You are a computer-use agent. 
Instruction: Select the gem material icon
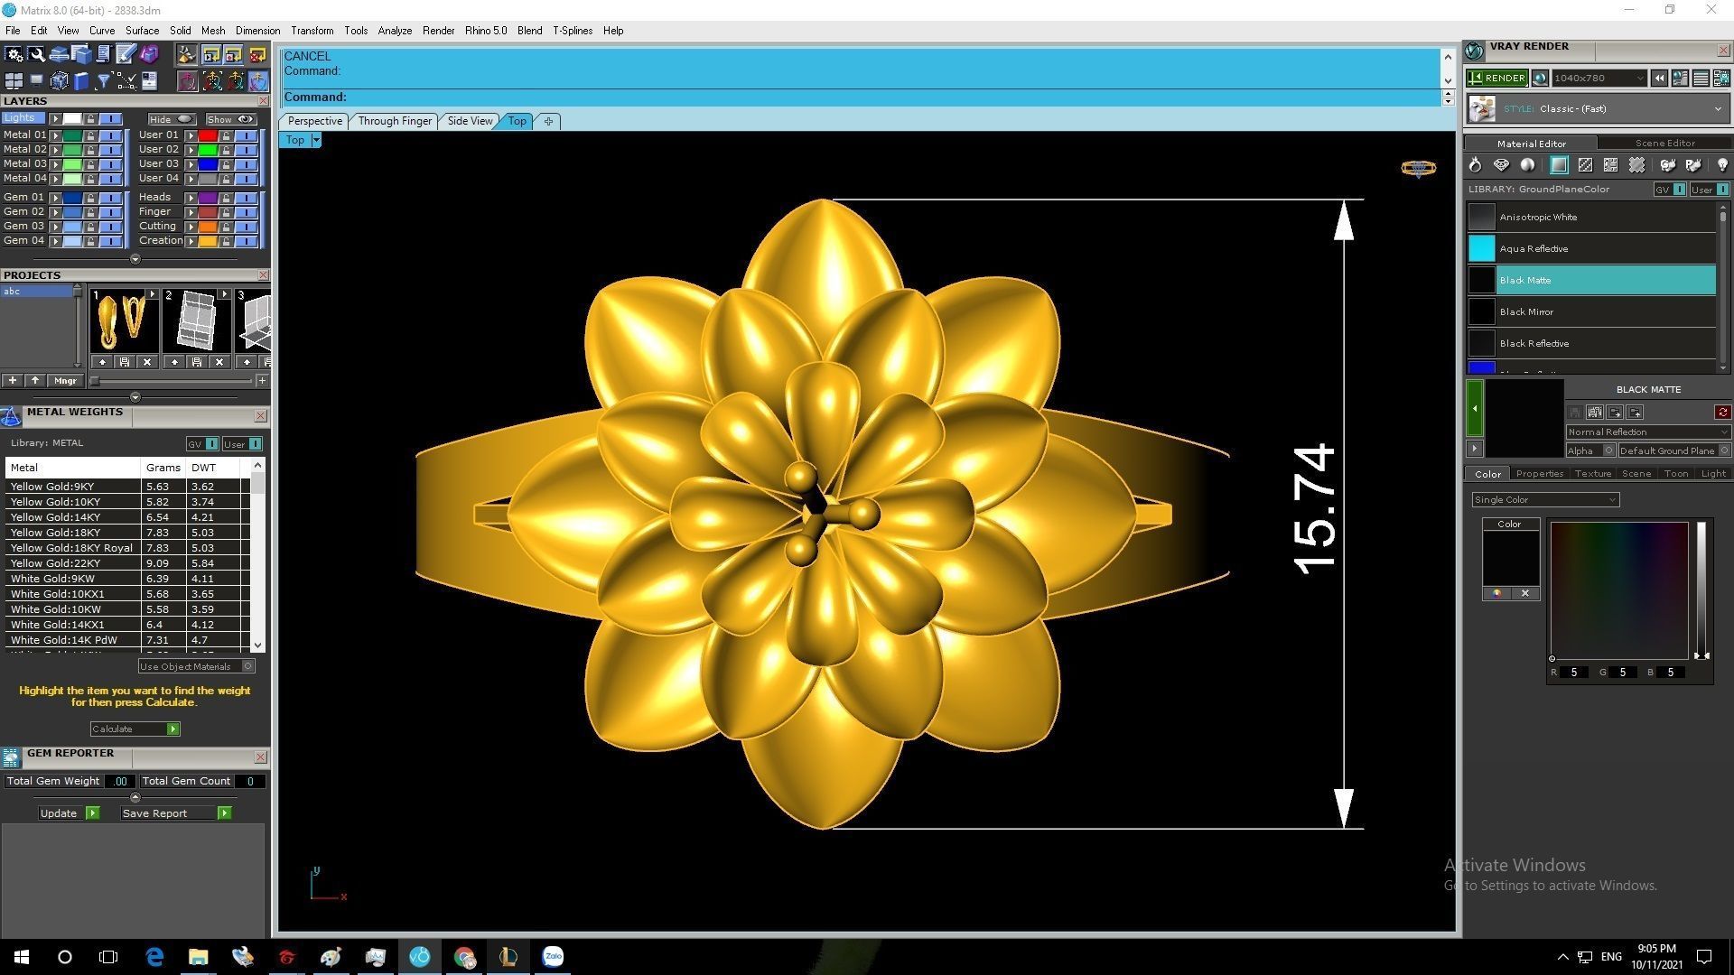(x=1501, y=165)
